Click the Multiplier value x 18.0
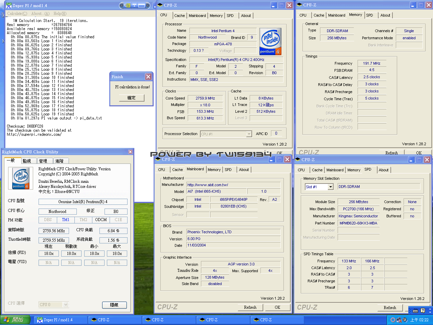This screenshot has width=433, height=325. click(205, 105)
